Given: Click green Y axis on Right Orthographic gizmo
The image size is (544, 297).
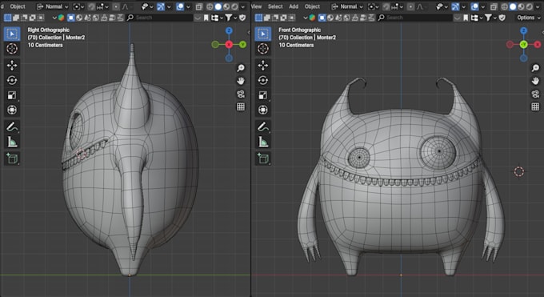Looking at the screenshot, I should 242,45.
